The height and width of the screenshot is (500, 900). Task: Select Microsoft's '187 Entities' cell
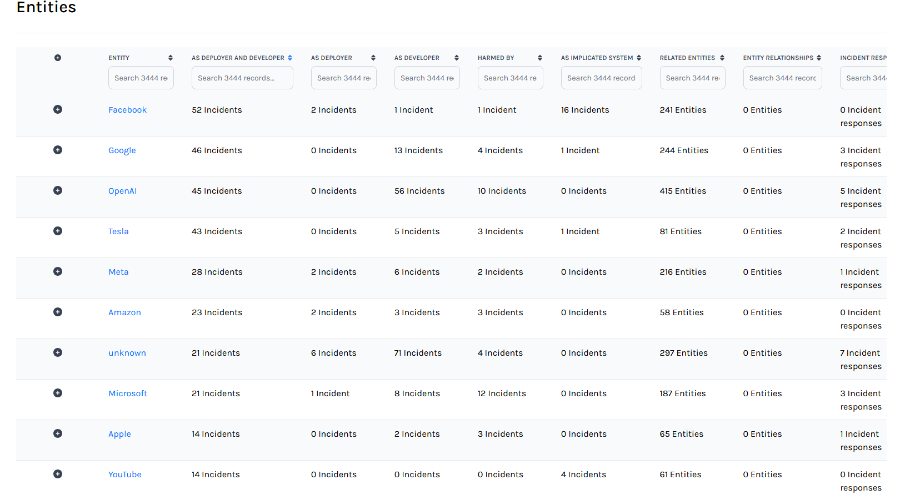click(x=683, y=393)
